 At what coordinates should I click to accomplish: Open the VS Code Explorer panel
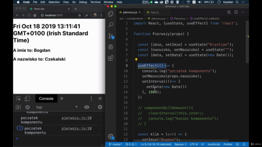pos(111,14)
